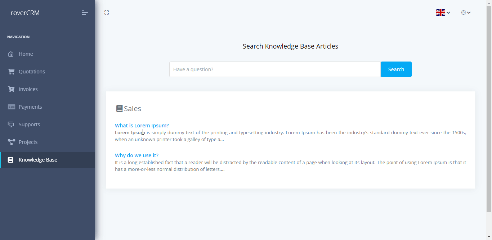This screenshot has width=492, height=240.
Task: Click the Knowledge Base book icon
Action: (10, 160)
